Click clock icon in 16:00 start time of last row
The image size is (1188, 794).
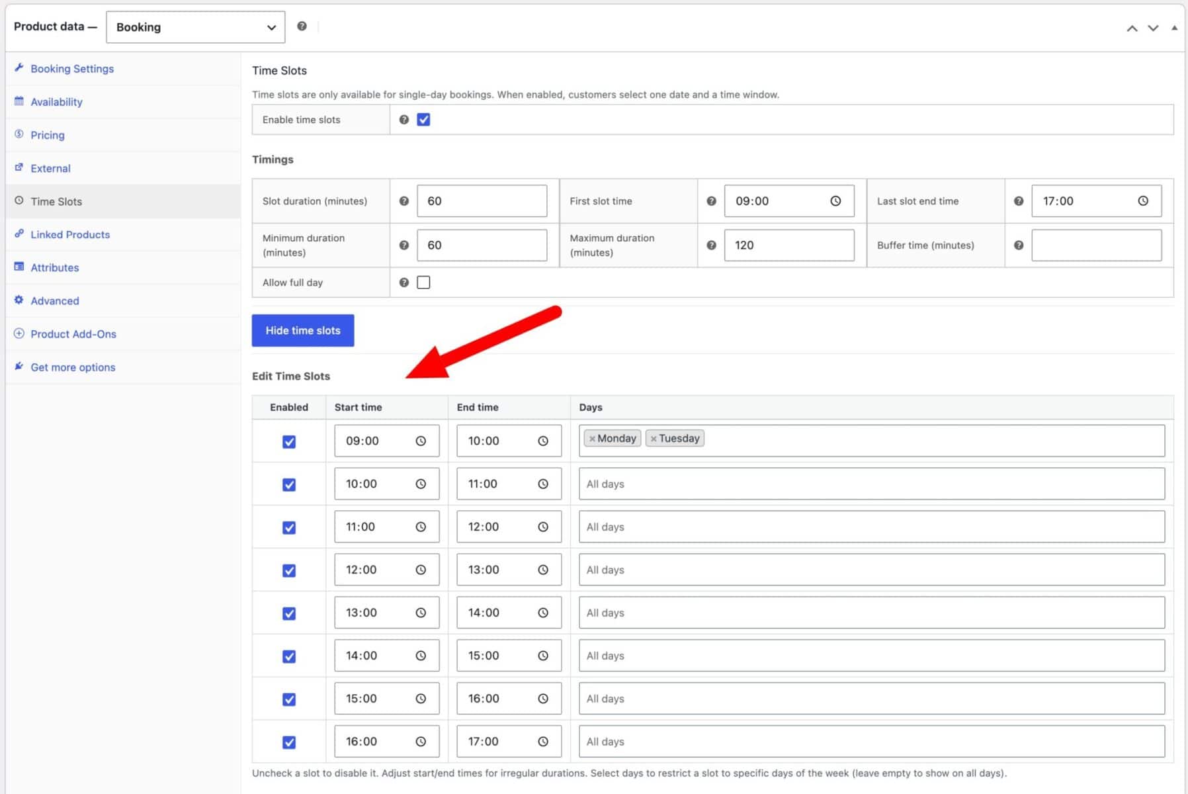coord(421,742)
